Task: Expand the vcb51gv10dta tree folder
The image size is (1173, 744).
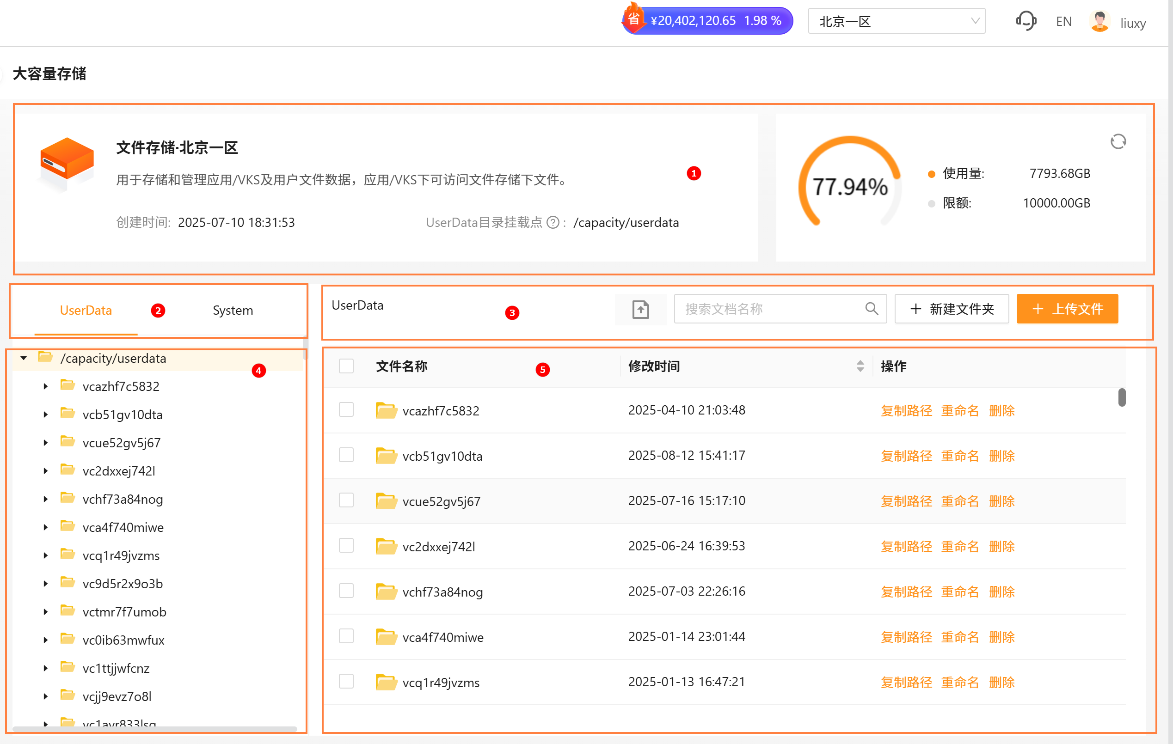Action: (x=45, y=415)
